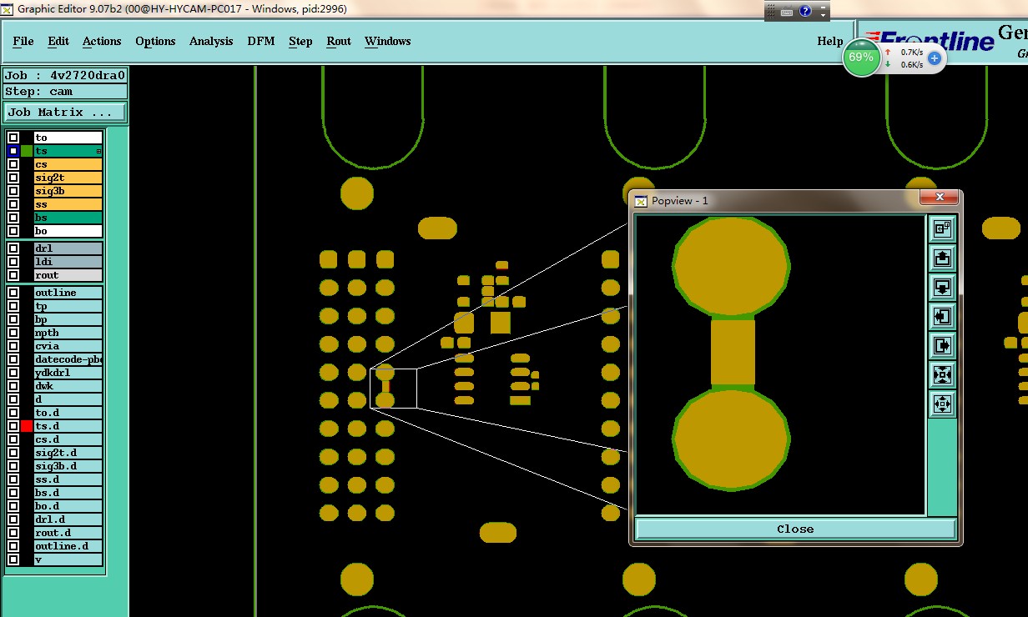Image resolution: width=1028 pixels, height=617 pixels.
Task: Select the sig2t.d layer row
Action: pyautogui.click(x=68, y=453)
